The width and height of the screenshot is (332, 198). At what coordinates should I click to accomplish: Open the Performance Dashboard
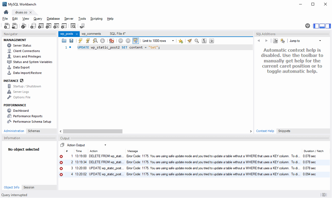[x=21, y=110]
